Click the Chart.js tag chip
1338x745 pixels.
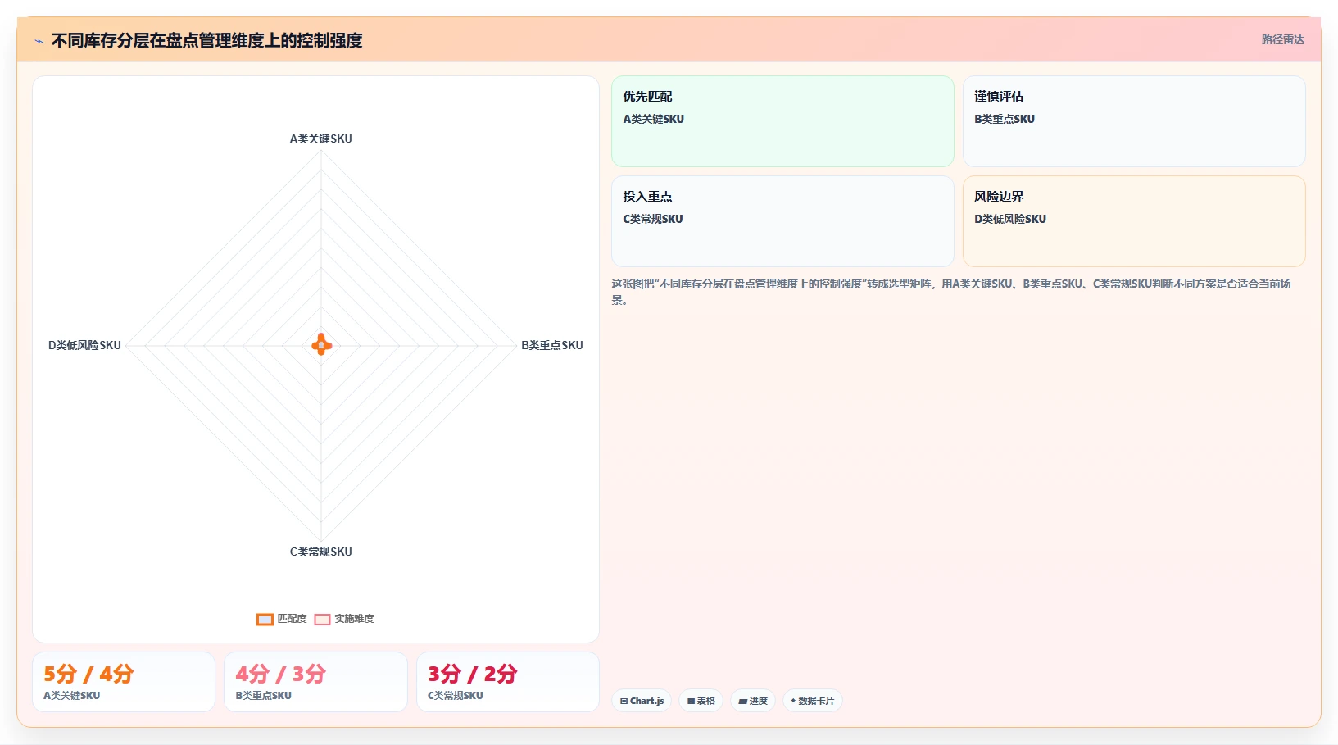point(642,701)
